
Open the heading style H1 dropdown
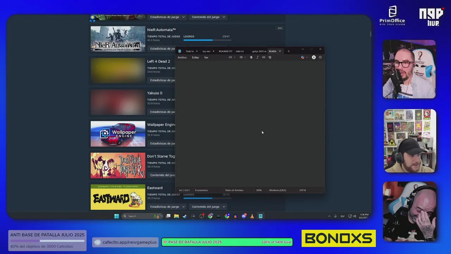point(232,57)
